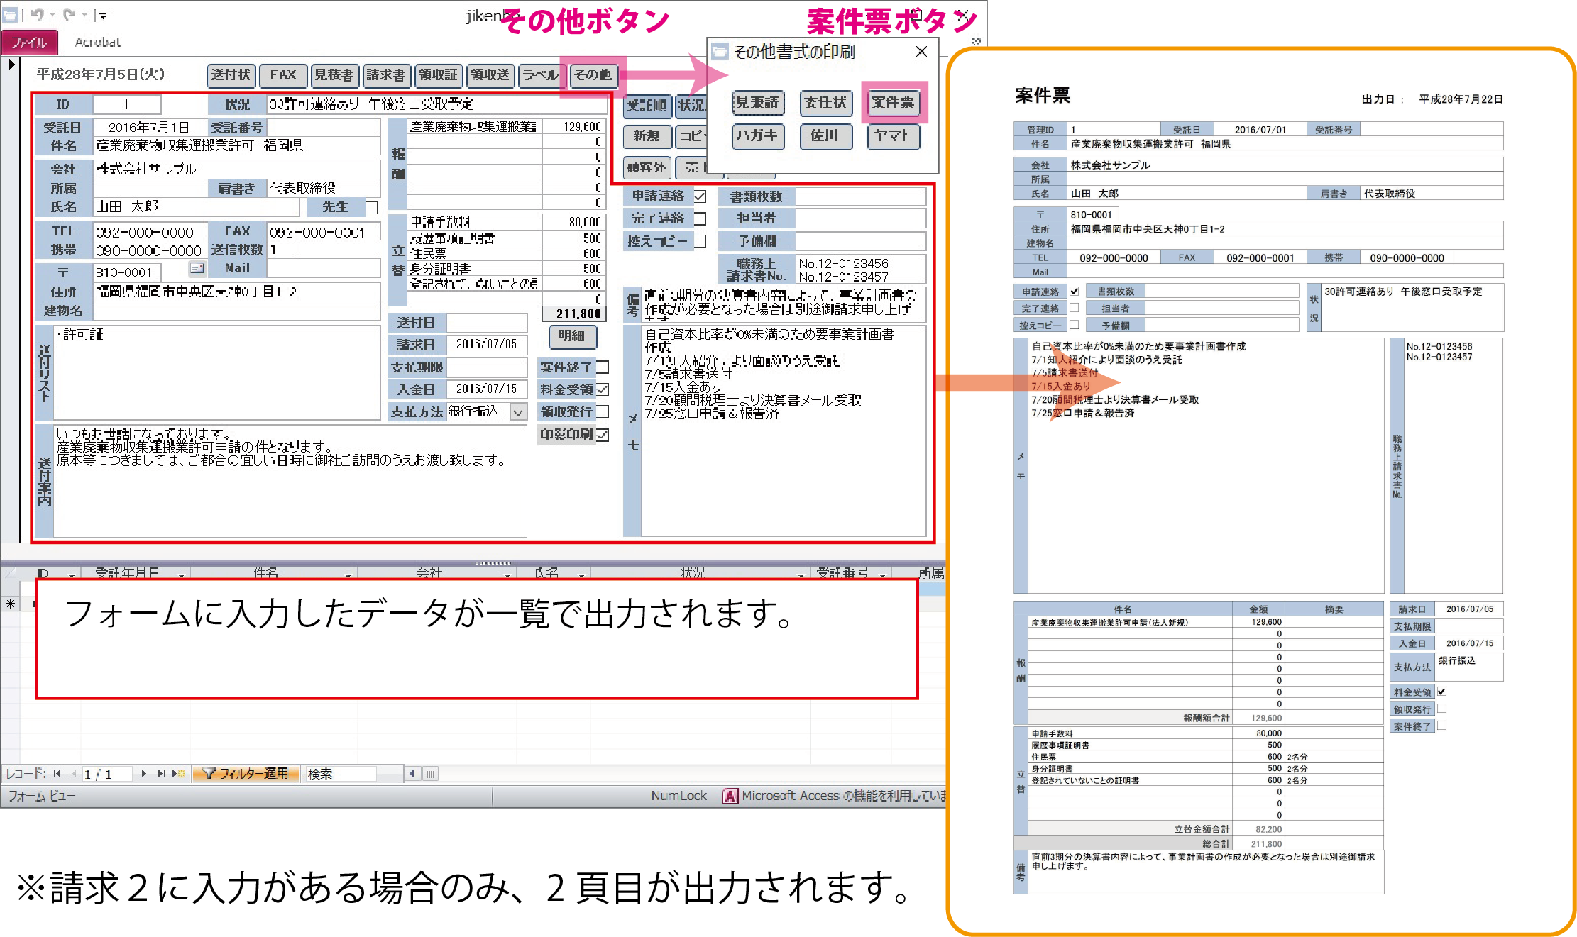Click the Redo arrow in quick access toolbar
The height and width of the screenshot is (937, 1577).
[69, 14]
